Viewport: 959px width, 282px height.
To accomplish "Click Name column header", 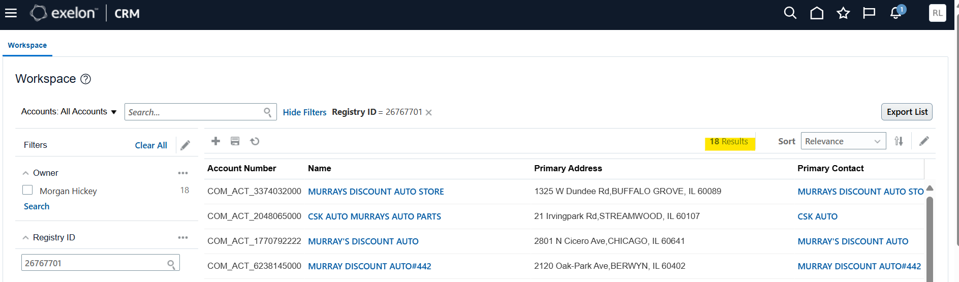I will pos(319,168).
